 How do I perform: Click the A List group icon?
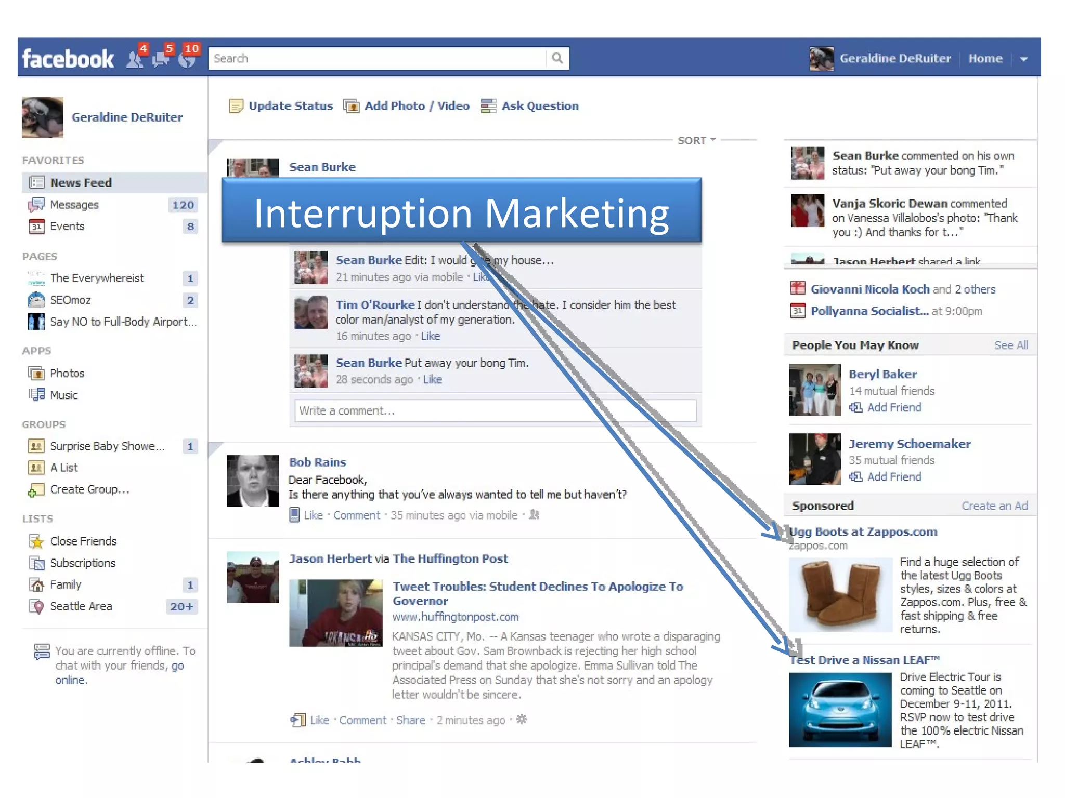[x=36, y=468]
